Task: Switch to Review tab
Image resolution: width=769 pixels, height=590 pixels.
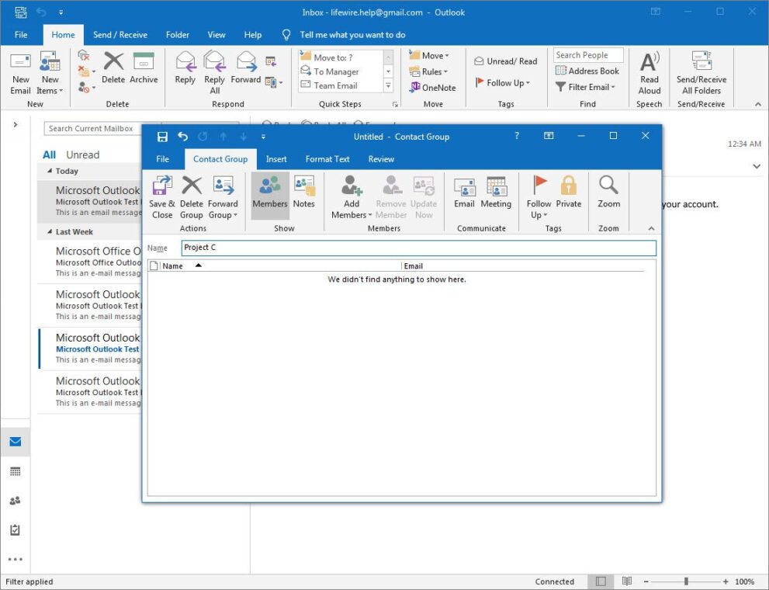Action: 381,159
